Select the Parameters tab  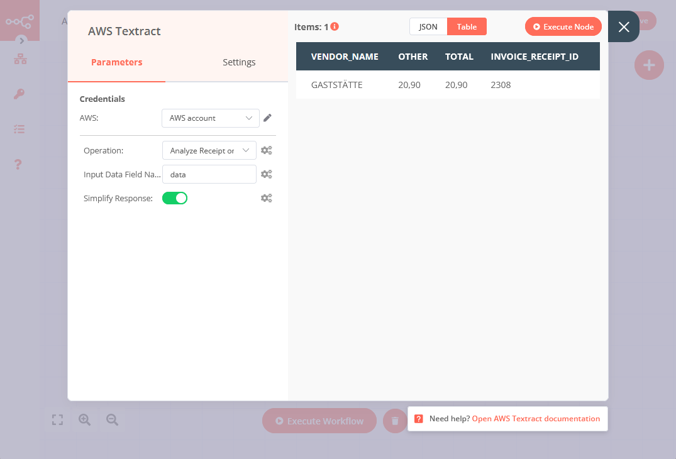point(116,62)
